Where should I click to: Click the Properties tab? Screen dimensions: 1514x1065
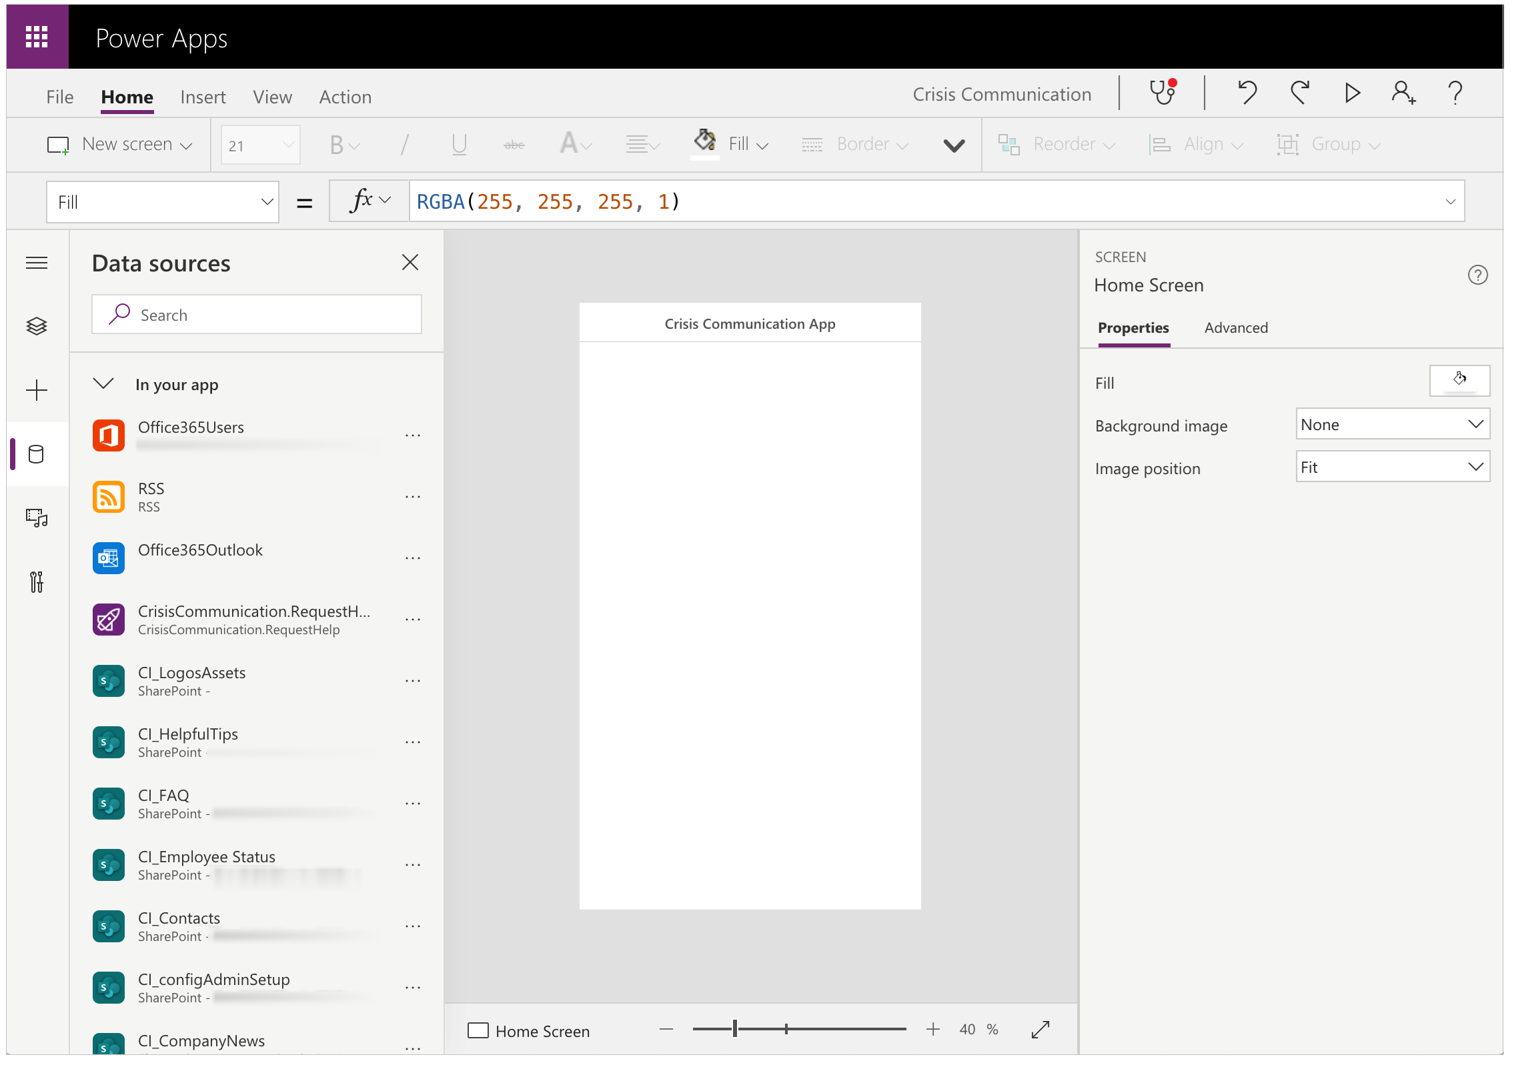click(1132, 327)
